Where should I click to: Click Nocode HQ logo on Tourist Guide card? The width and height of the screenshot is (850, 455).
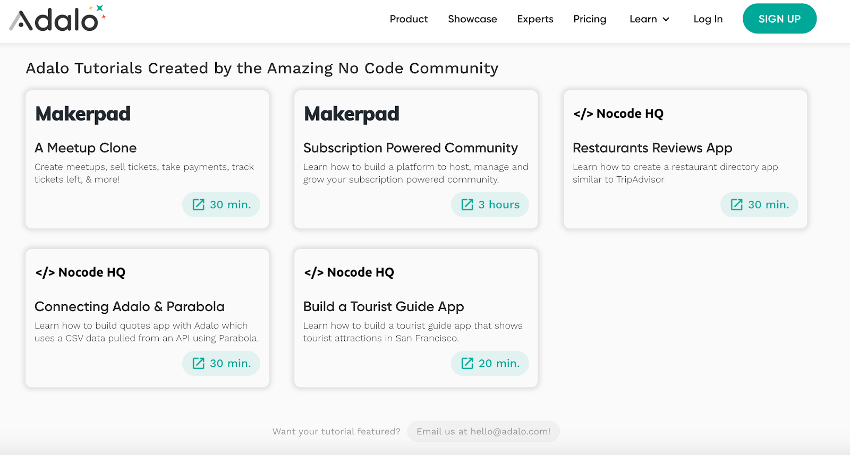tap(349, 273)
